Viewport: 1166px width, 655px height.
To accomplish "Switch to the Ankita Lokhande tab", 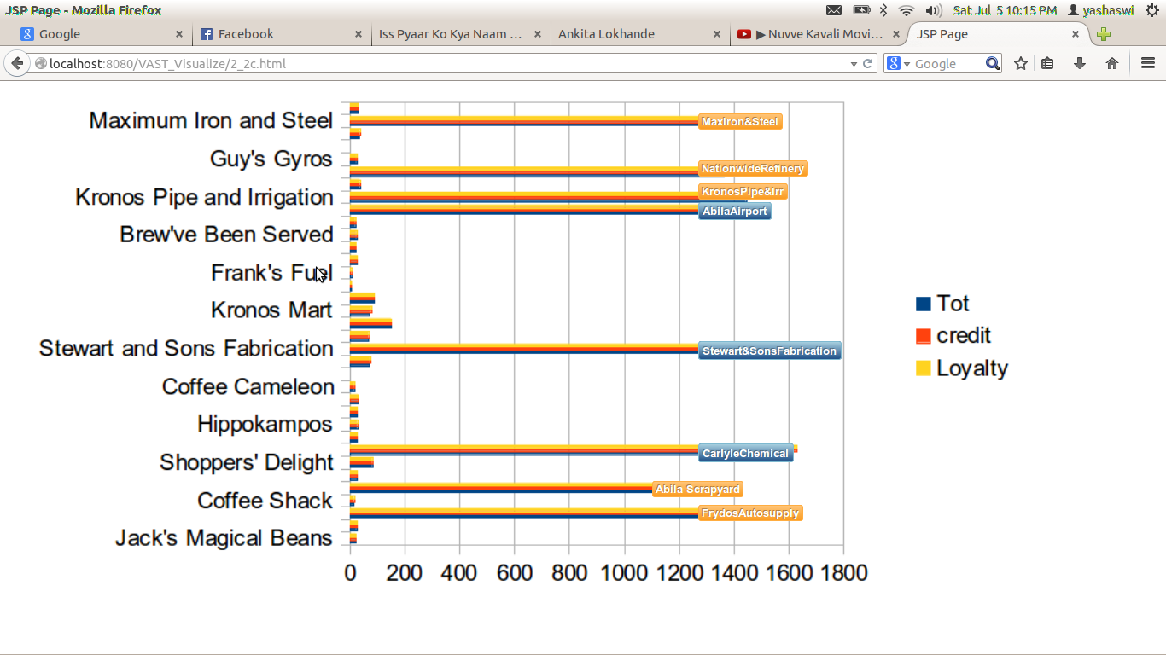I will (x=640, y=34).
